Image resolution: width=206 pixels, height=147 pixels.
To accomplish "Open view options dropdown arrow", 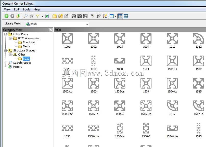I will coord(115,16).
